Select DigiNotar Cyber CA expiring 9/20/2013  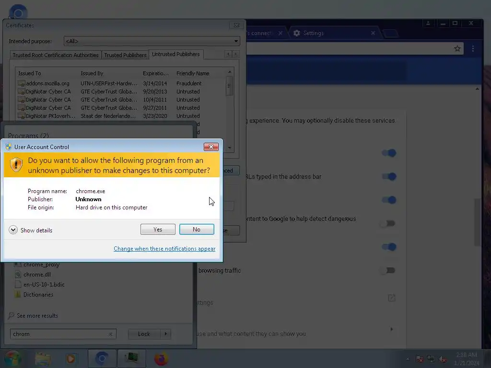[120, 92]
